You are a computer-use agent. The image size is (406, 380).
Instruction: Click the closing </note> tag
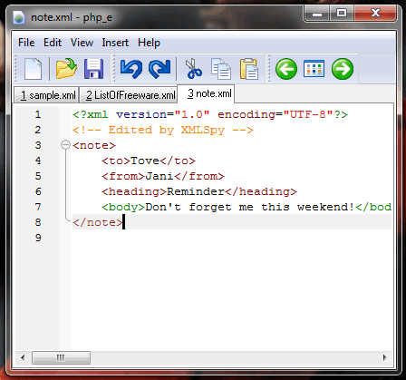tap(98, 222)
